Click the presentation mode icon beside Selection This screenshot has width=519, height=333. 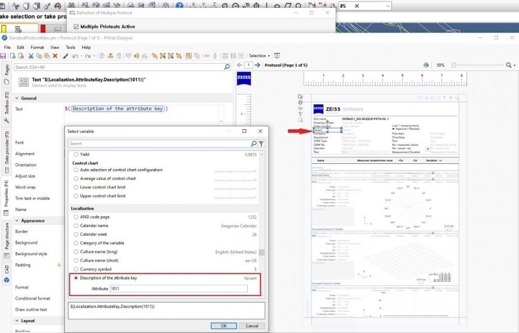coord(277,56)
